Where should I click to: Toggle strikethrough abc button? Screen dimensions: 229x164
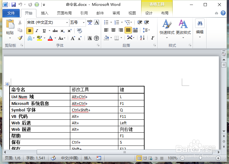tap(55, 30)
